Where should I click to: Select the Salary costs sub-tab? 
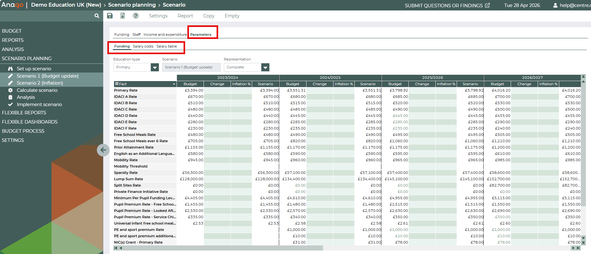coord(143,46)
